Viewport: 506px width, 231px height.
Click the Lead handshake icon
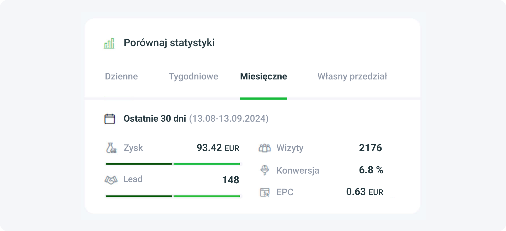[x=111, y=180]
